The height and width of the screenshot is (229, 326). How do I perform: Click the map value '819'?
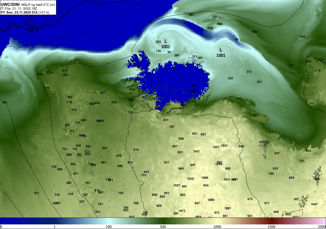(136, 150)
